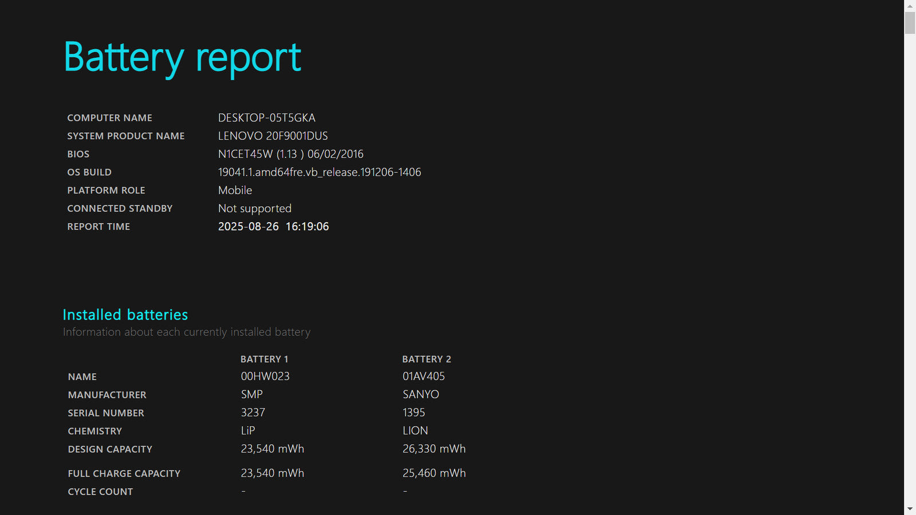Click the 26,330 mWh design capacity
Viewport: 916px width, 515px height.
point(434,449)
